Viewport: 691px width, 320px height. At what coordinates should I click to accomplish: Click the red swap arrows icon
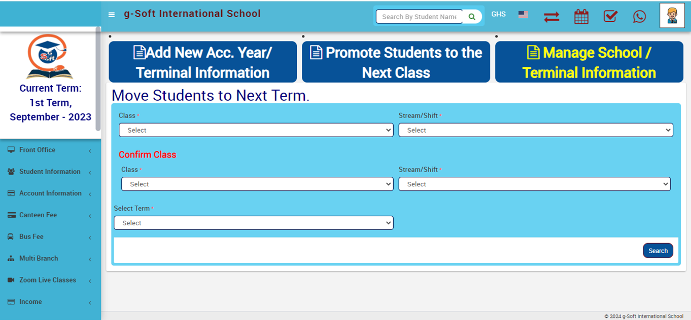(x=551, y=17)
